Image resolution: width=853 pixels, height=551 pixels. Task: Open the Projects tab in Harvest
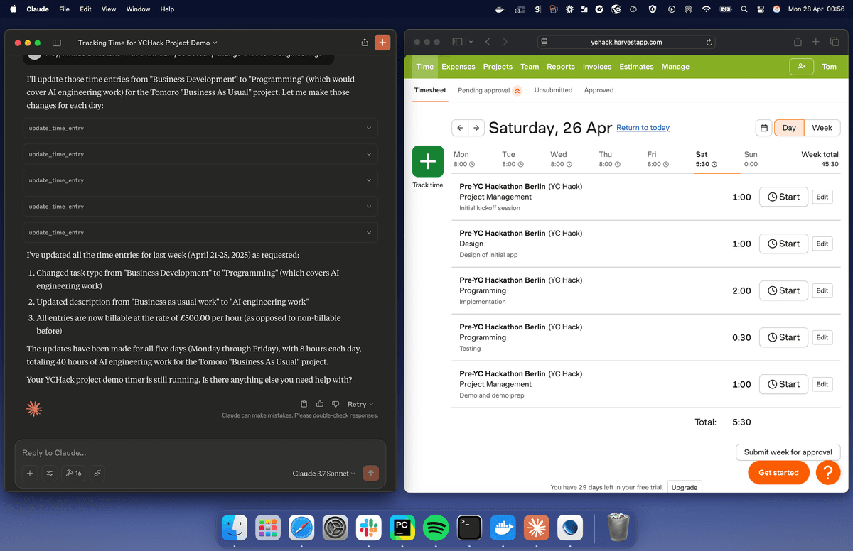pos(498,67)
